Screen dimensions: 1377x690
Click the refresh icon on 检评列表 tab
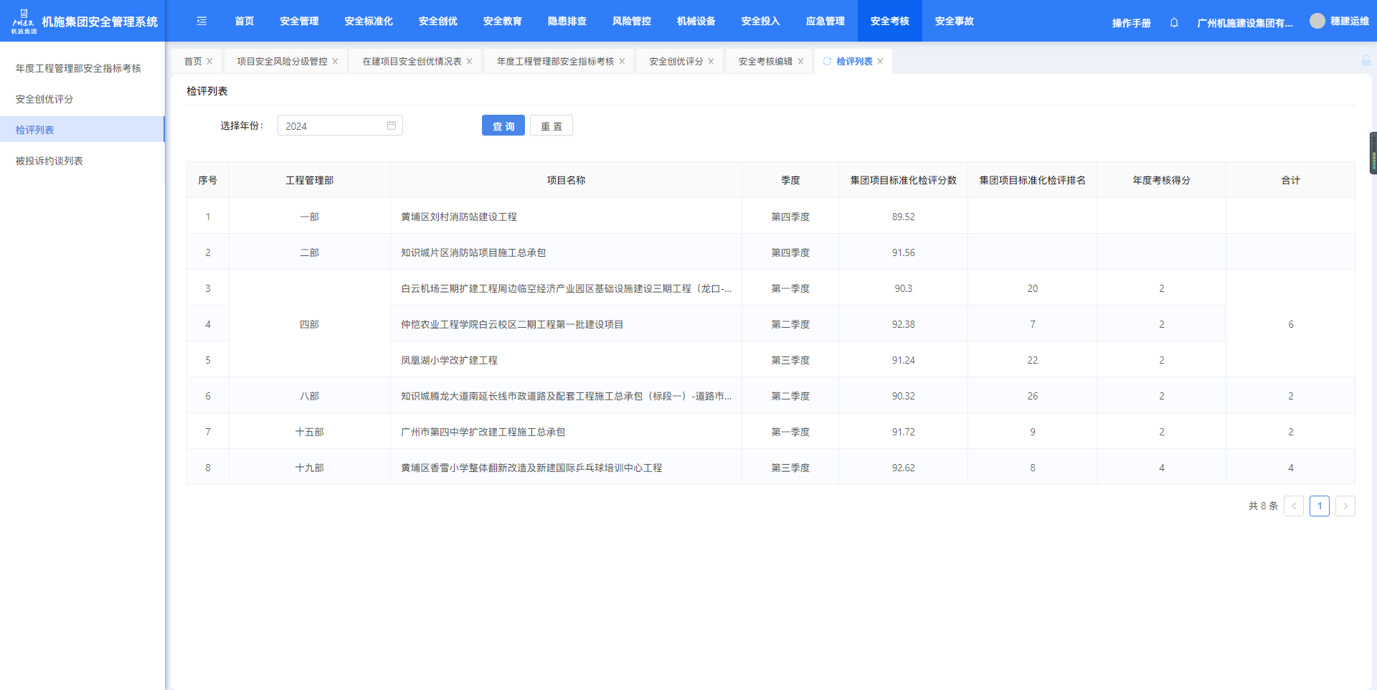tap(827, 62)
